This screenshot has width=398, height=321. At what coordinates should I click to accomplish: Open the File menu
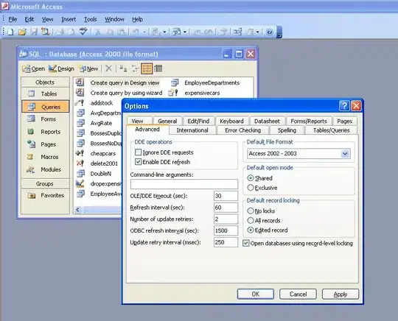13,19
